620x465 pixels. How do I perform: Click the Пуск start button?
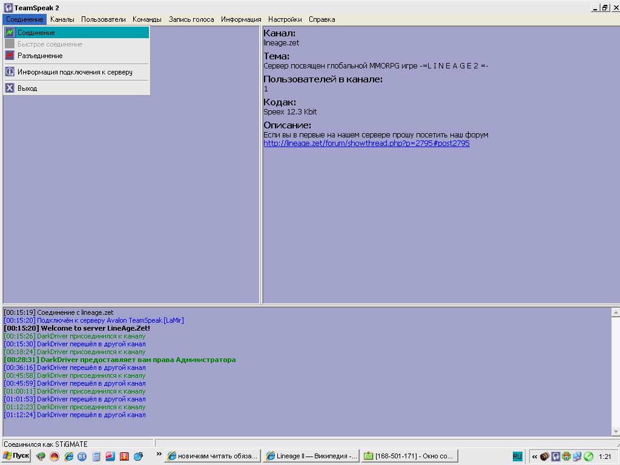16,456
